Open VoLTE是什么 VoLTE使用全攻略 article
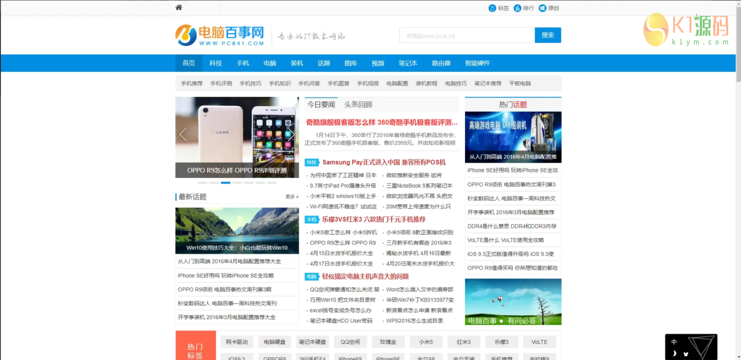This screenshot has width=741, height=360. tap(505, 240)
